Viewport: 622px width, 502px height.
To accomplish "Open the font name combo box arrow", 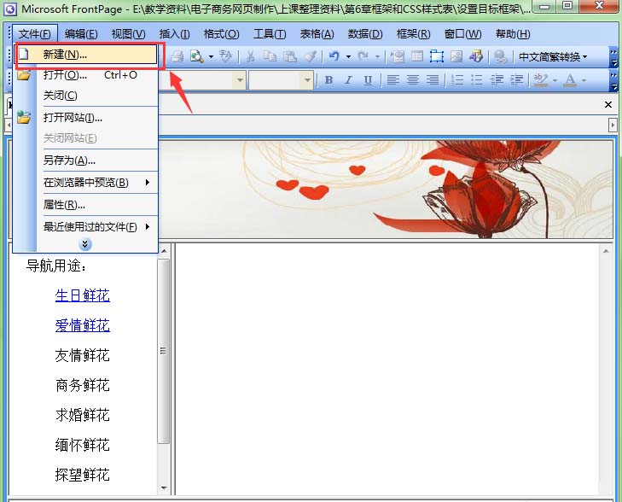I will 240,80.
